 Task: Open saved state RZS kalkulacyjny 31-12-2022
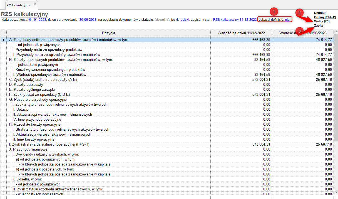[235, 20]
